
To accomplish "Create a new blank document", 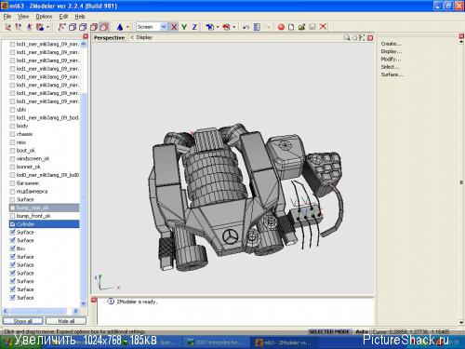I will [291, 27].
